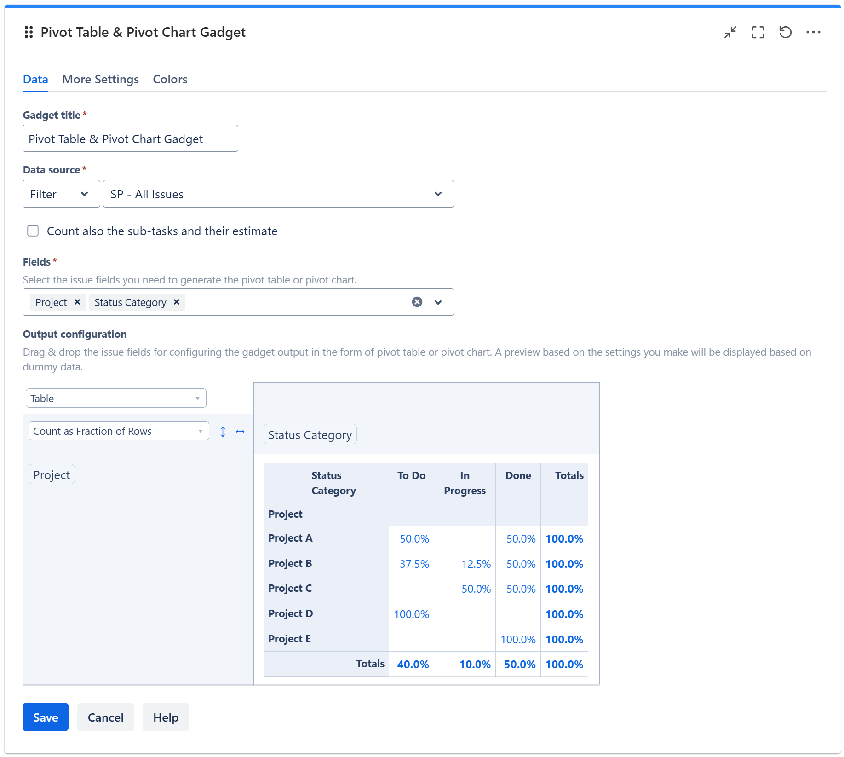Click into the Gadget title text field
844x757 pixels.
(x=130, y=139)
